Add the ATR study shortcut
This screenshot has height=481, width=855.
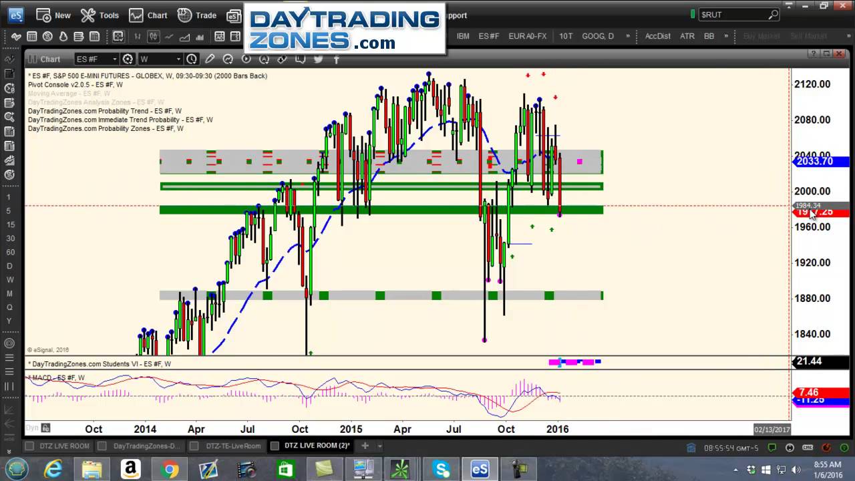coord(687,36)
